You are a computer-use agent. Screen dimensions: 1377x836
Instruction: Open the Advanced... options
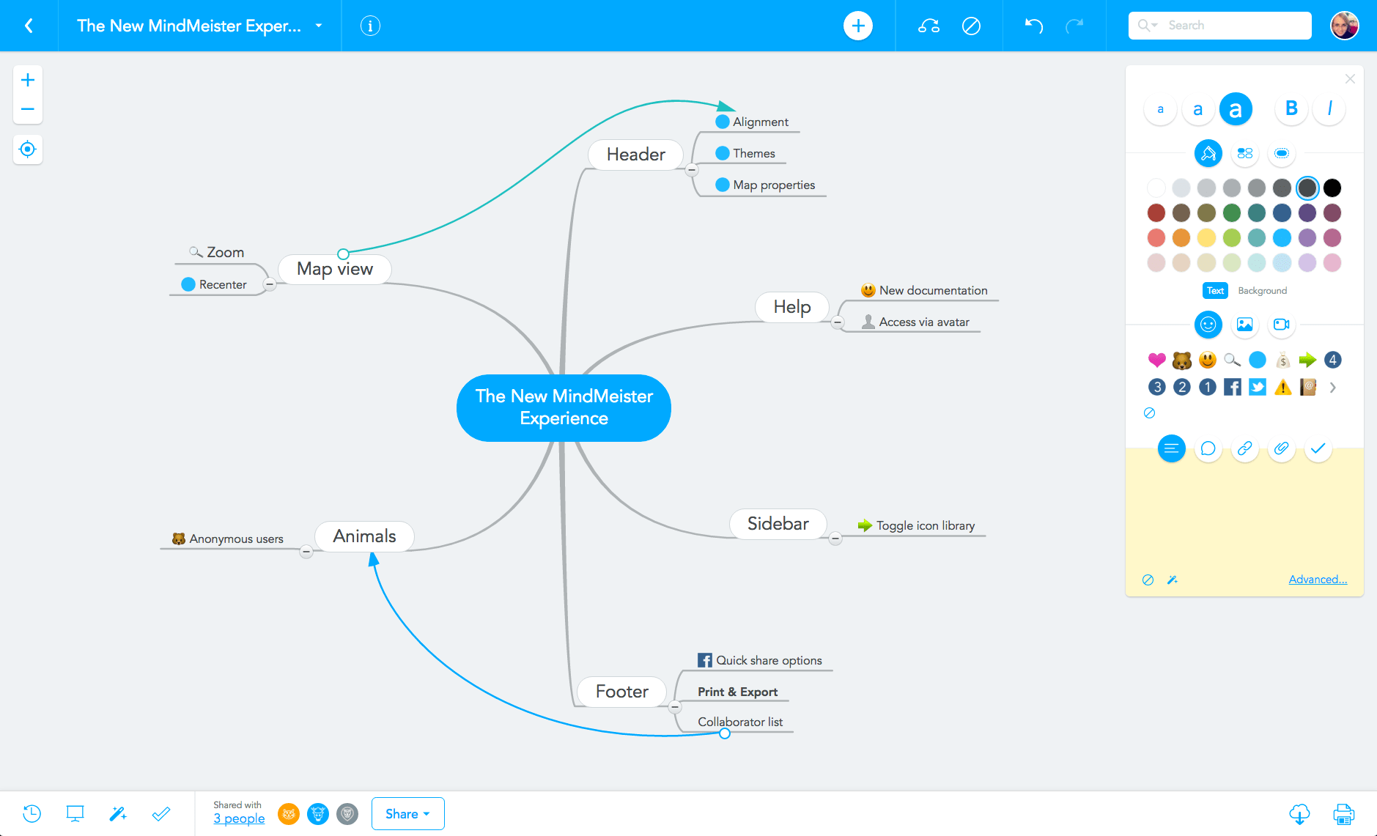pos(1317,579)
